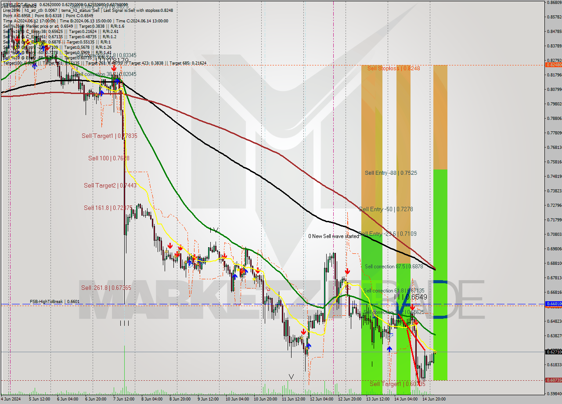
Task: Click the 'Sell 161.8 | 0.72875' label
Action: tap(108, 208)
